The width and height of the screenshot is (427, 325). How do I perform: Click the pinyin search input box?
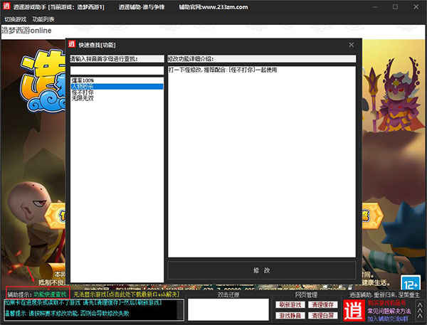tap(117, 70)
